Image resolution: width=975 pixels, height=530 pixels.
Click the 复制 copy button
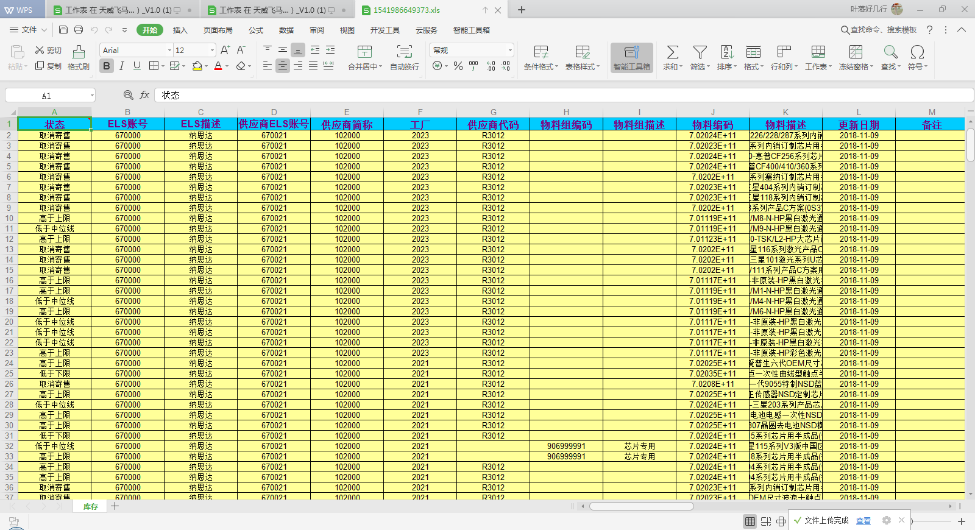click(x=48, y=66)
